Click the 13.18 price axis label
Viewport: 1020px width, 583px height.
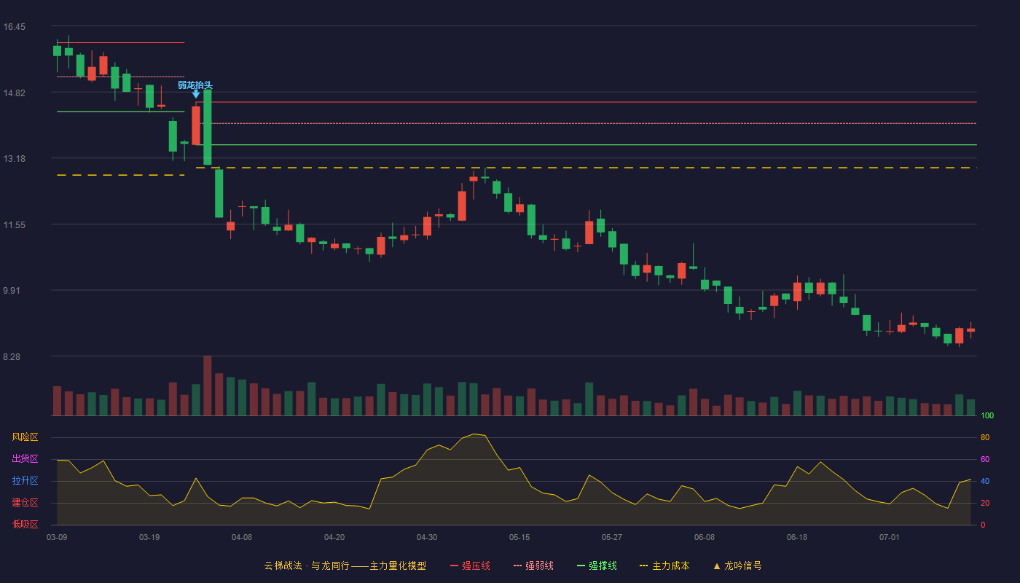click(x=14, y=159)
